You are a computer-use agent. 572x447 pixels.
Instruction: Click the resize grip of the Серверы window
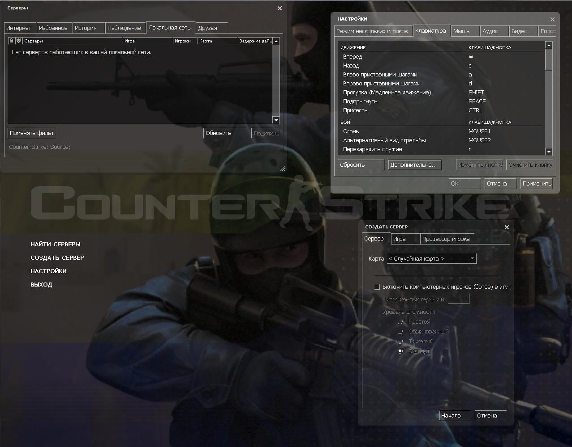[283, 168]
